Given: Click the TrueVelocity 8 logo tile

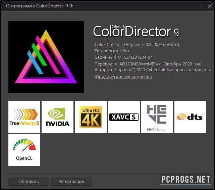Looking at the screenshot, I should click(x=24, y=117).
